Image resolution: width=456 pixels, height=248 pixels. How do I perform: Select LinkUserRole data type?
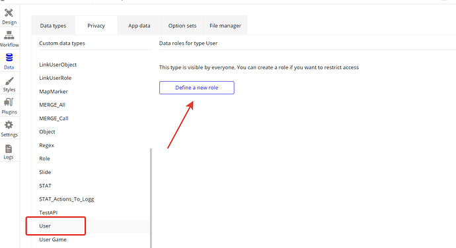pyautogui.click(x=56, y=78)
